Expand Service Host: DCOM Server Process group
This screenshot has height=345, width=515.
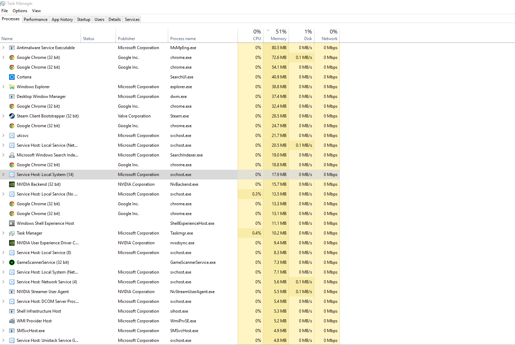coord(3,301)
